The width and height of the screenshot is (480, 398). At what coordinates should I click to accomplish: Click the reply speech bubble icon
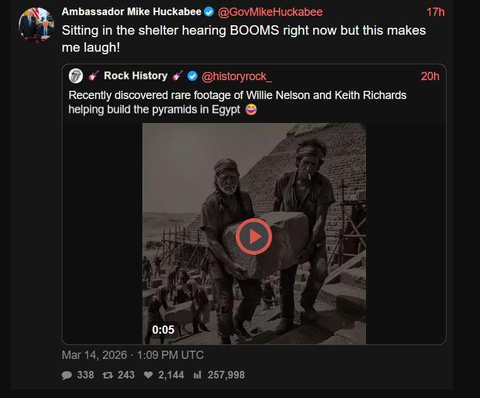point(67,375)
